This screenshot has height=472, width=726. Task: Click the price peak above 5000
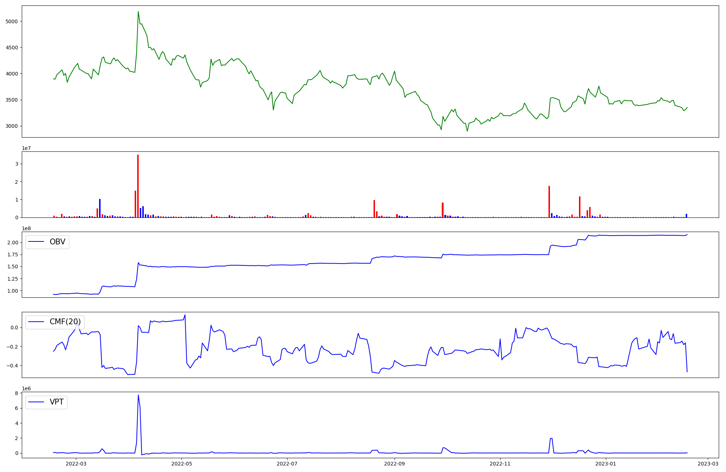(138, 12)
